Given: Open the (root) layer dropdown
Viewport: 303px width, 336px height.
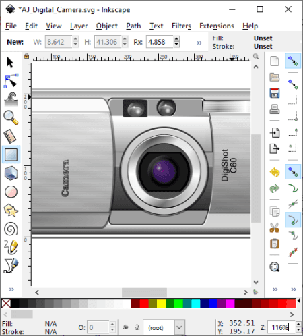Looking at the screenshot, I should coord(179,327).
